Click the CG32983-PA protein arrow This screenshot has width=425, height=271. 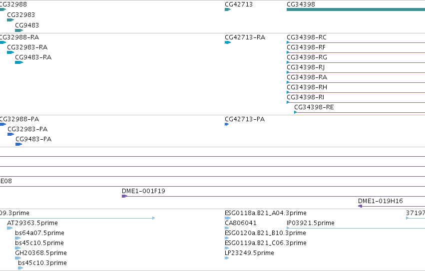click(x=11, y=134)
